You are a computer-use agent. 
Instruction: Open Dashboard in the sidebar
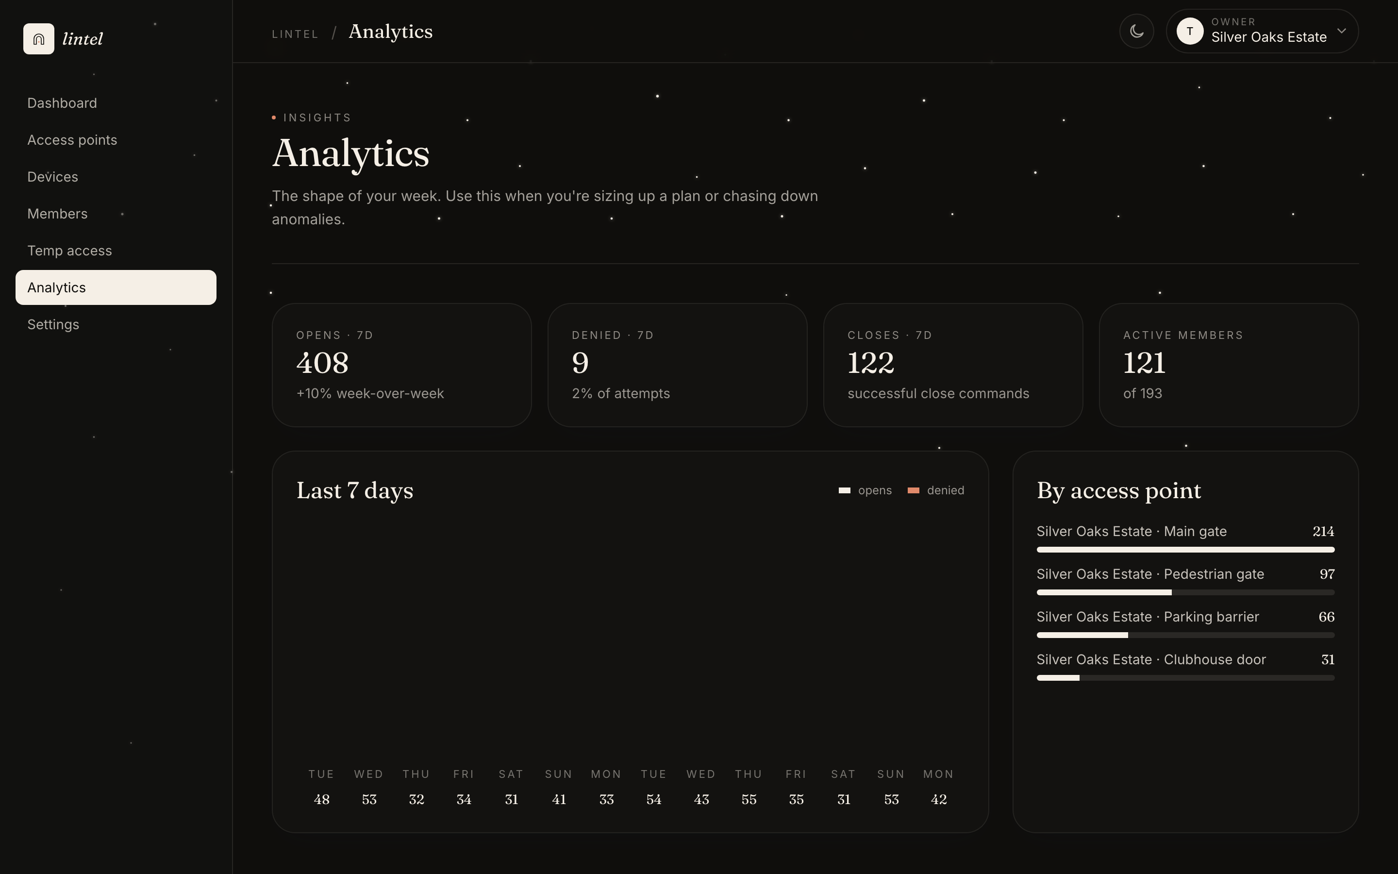pos(116,103)
